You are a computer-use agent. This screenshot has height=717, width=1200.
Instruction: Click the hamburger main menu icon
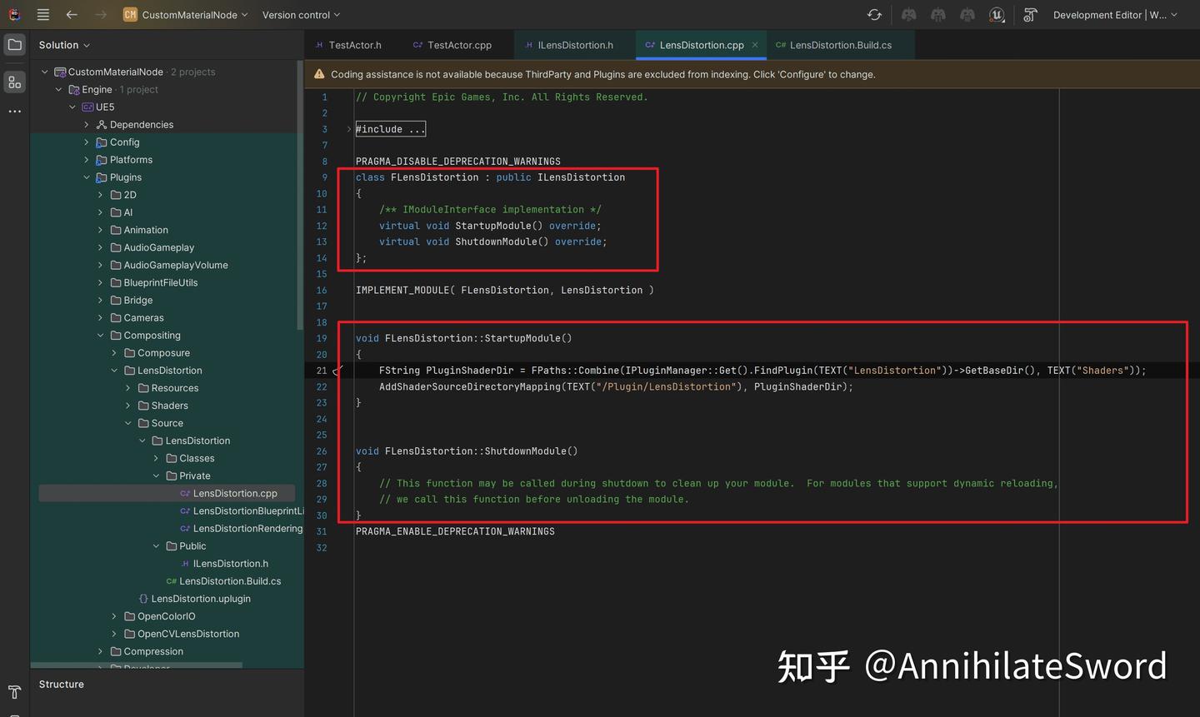(42, 14)
